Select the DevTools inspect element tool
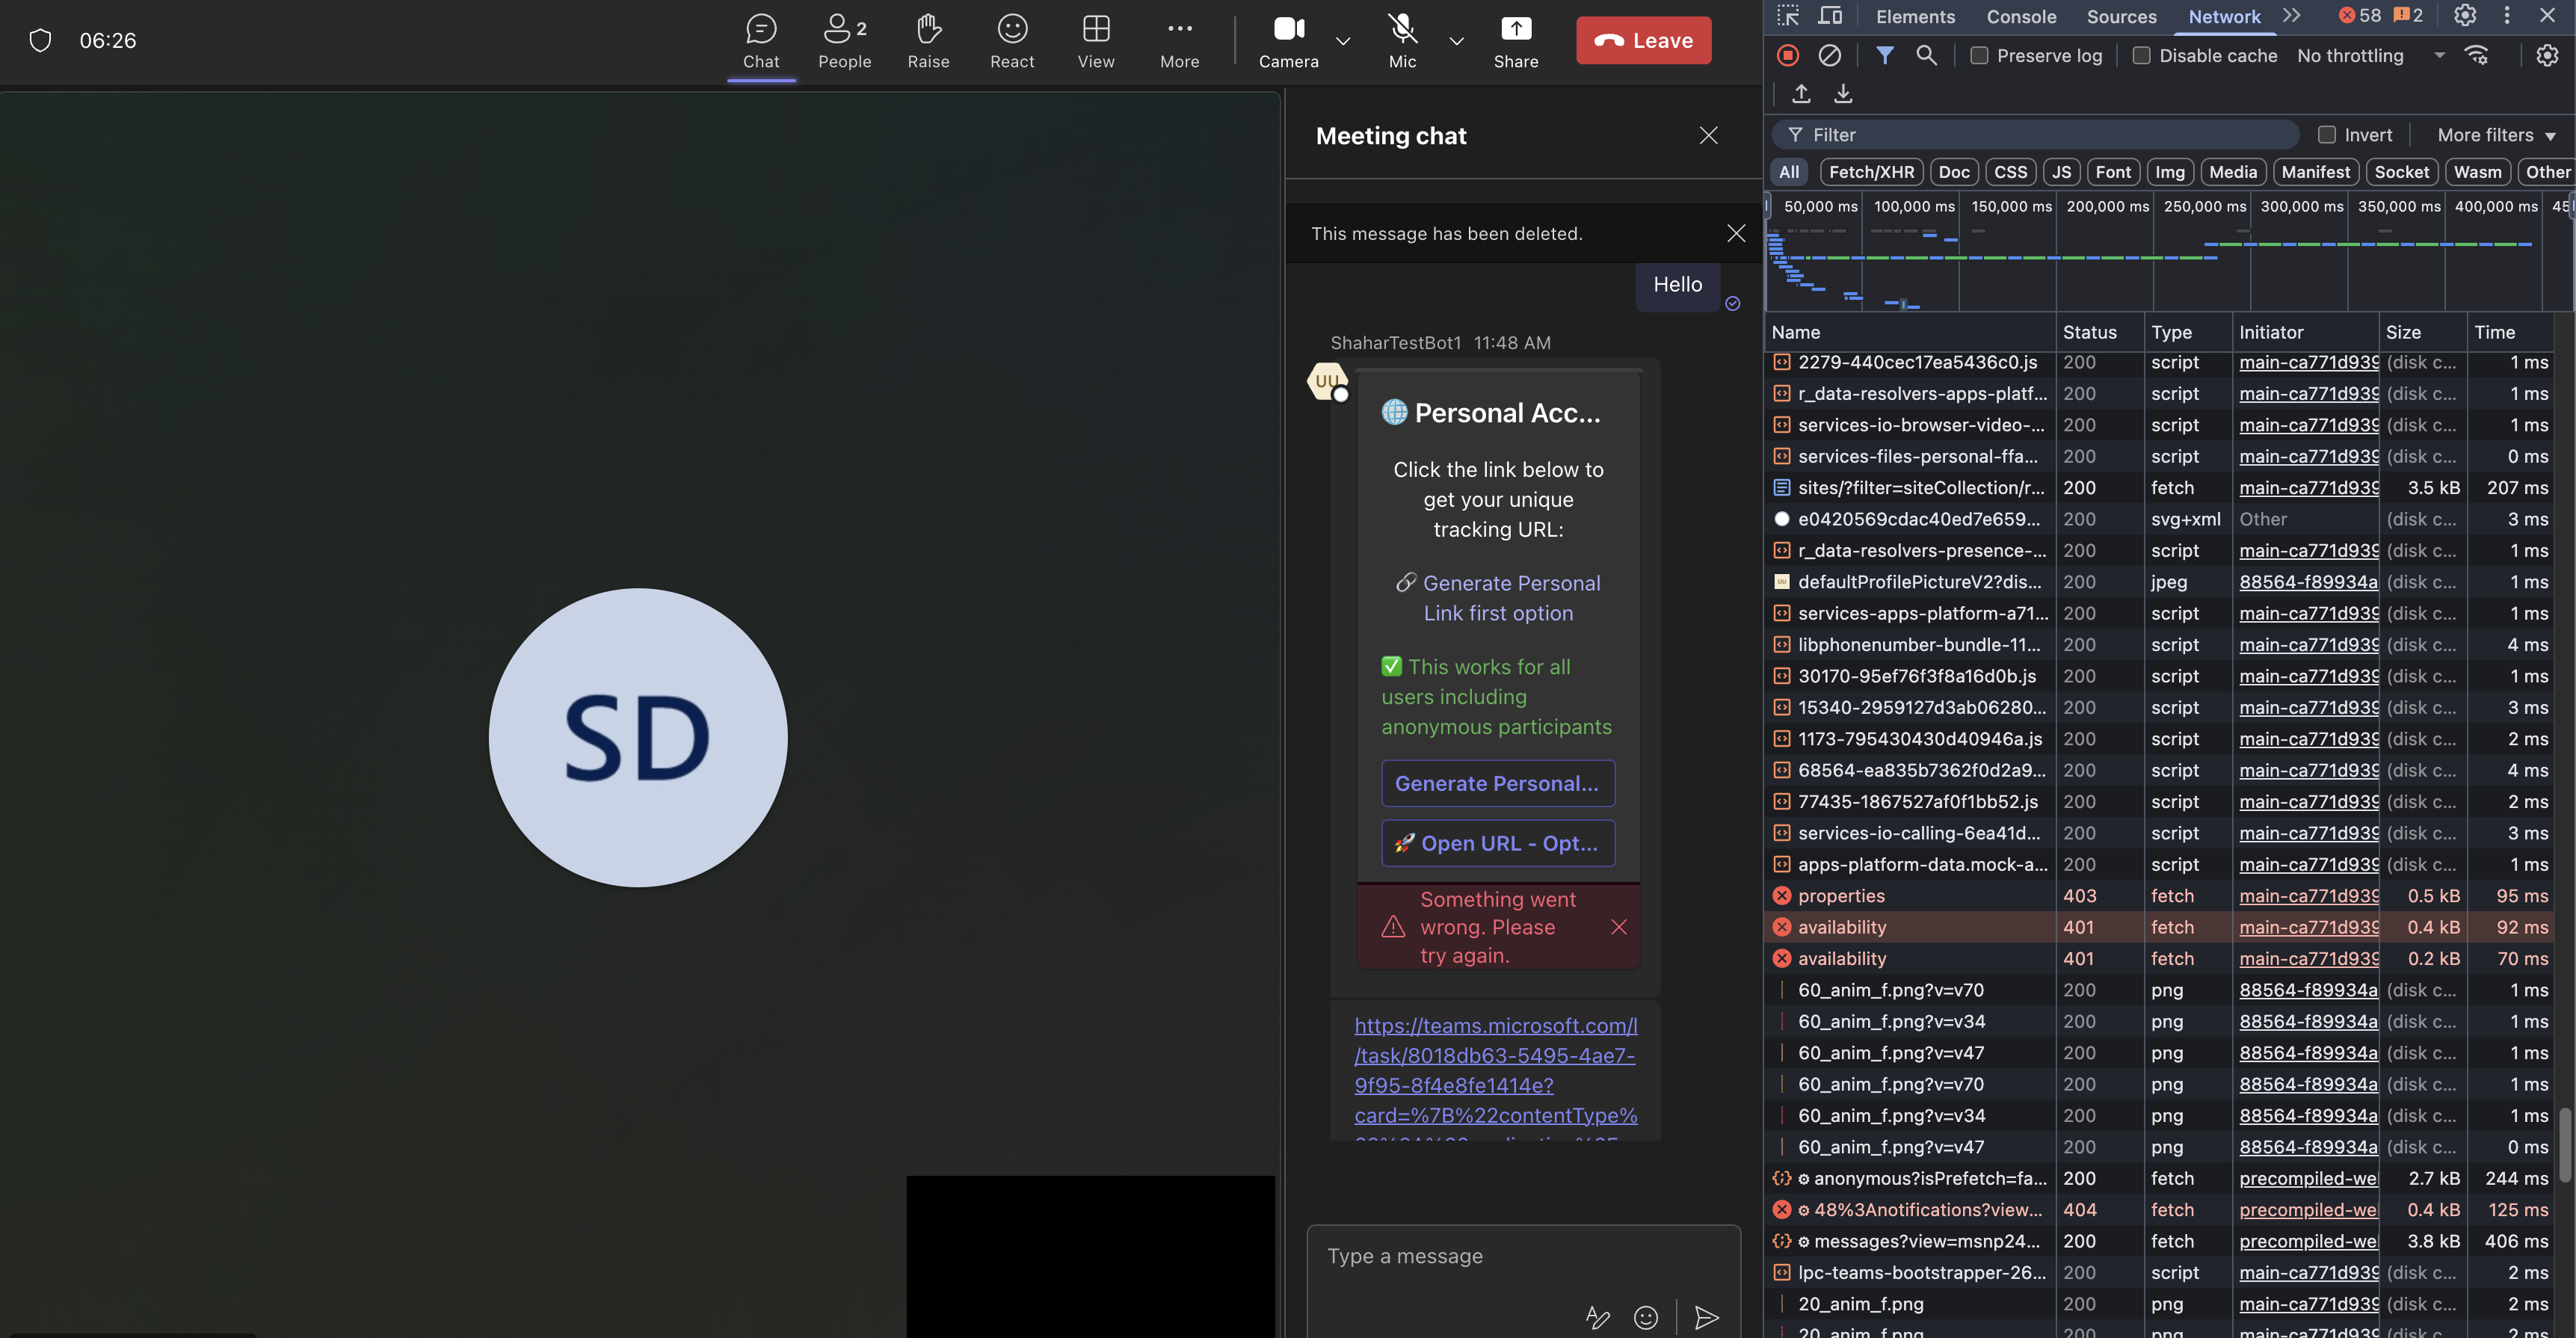Viewport: 2576px width, 1338px height. click(1788, 15)
